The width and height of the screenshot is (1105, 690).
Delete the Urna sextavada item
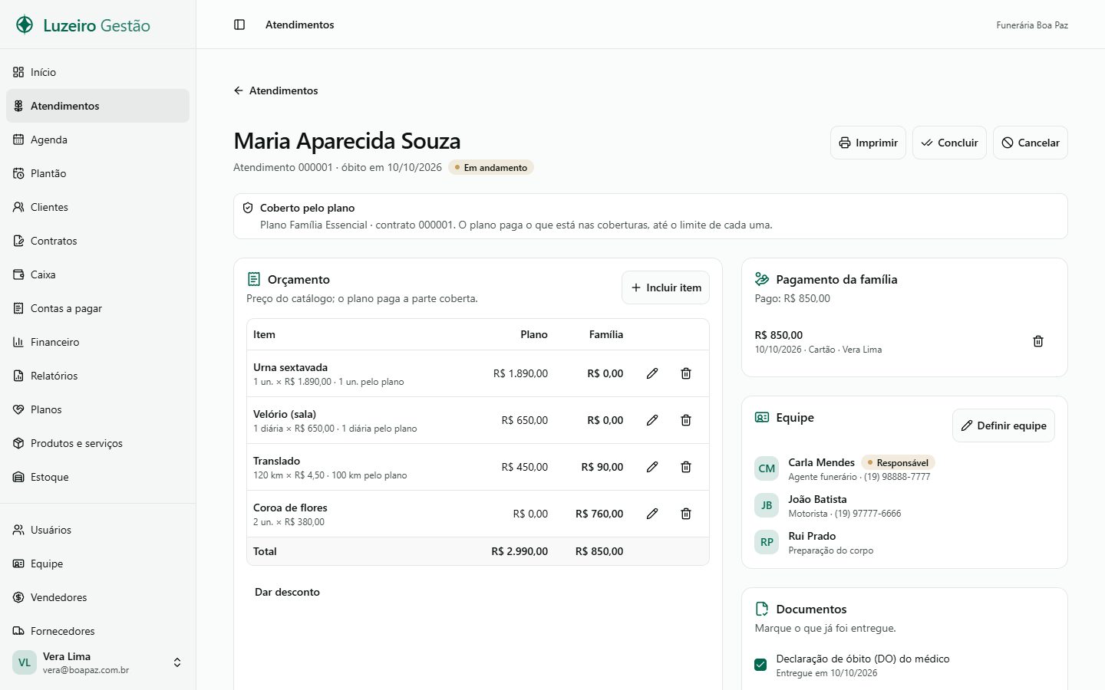686,373
